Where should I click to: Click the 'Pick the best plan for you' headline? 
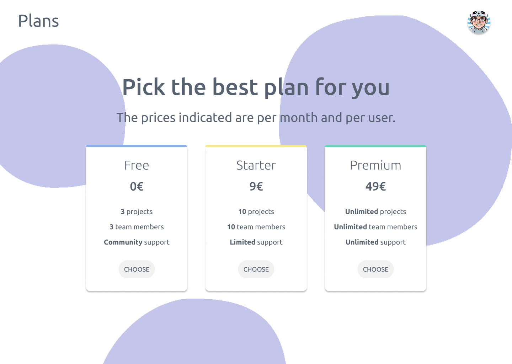tap(256, 87)
